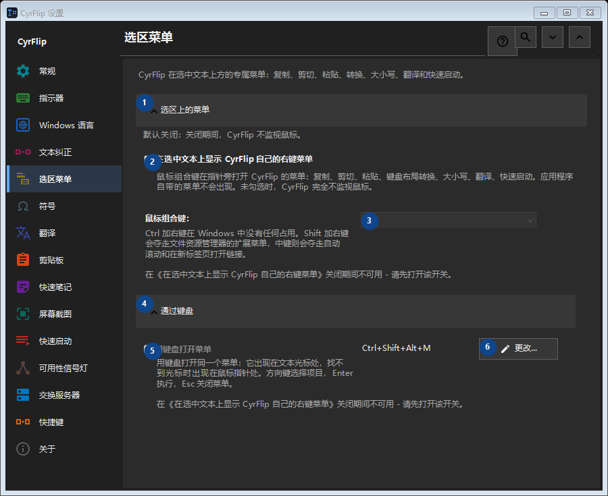
Task: Collapse the 通过键盘 section
Action: (x=355, y=311)
